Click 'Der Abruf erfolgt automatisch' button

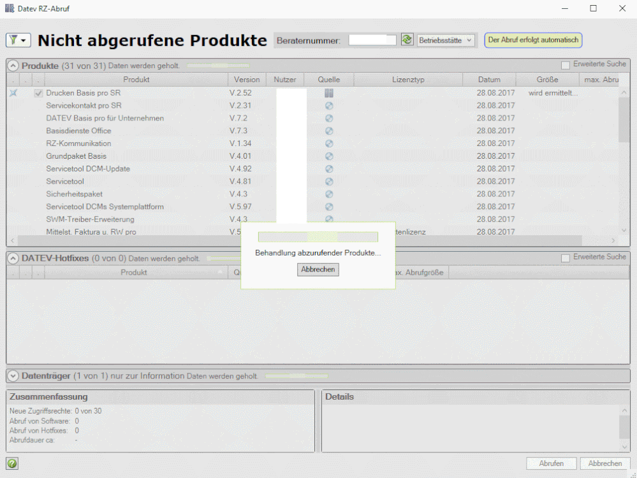533,40
